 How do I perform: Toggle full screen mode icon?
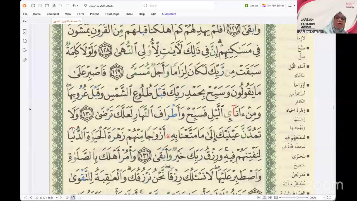point(329,197)
